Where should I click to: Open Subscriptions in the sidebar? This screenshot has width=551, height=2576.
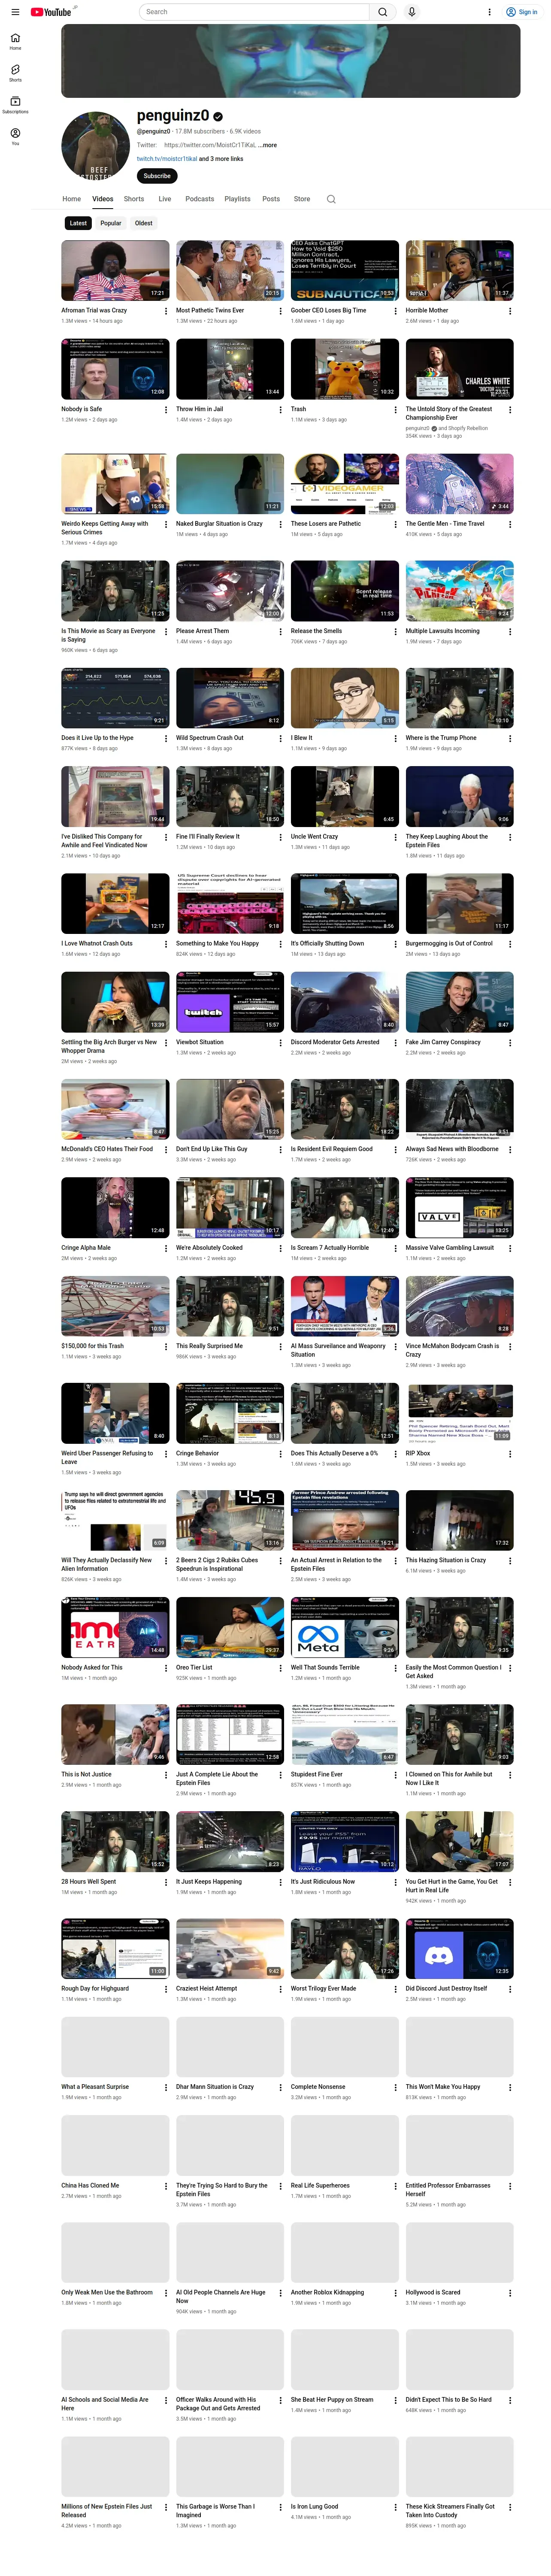(15, 105)
